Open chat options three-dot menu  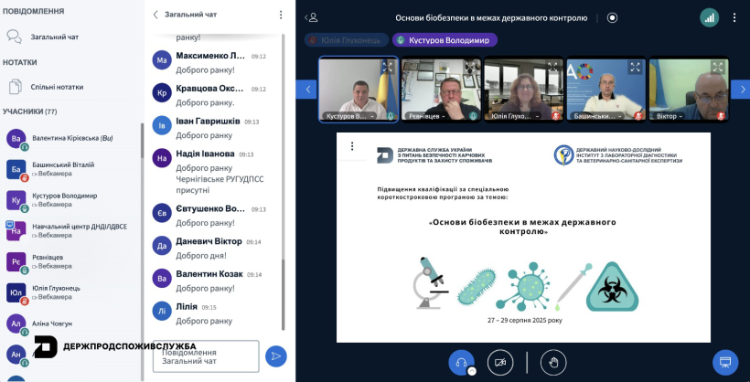pyautogui.click(x=281, y=15)
